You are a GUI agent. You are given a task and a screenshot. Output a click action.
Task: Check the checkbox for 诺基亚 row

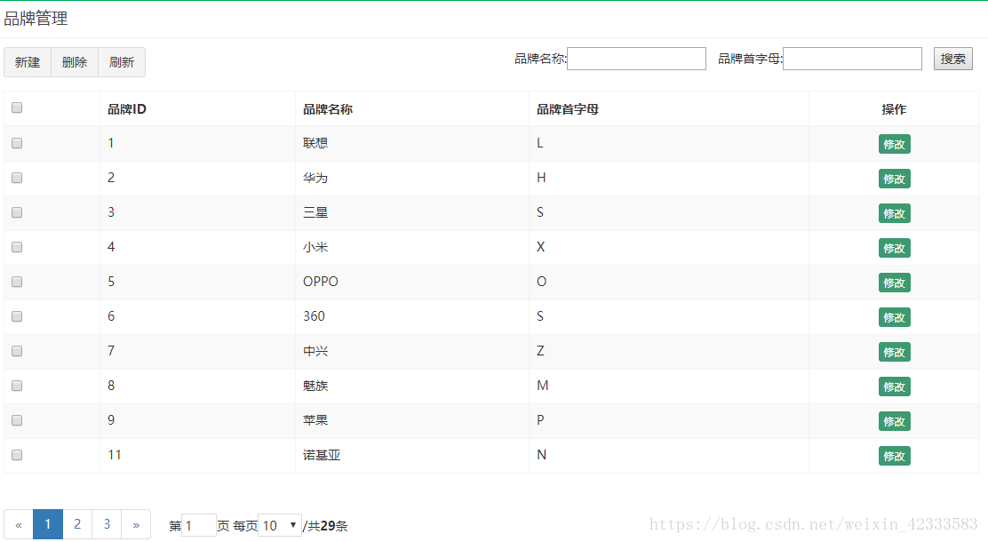(x=17, y=455)
